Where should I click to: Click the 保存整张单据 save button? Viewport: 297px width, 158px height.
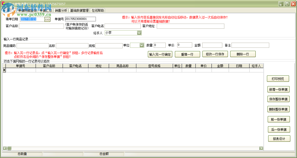click(x=279, y=99)
